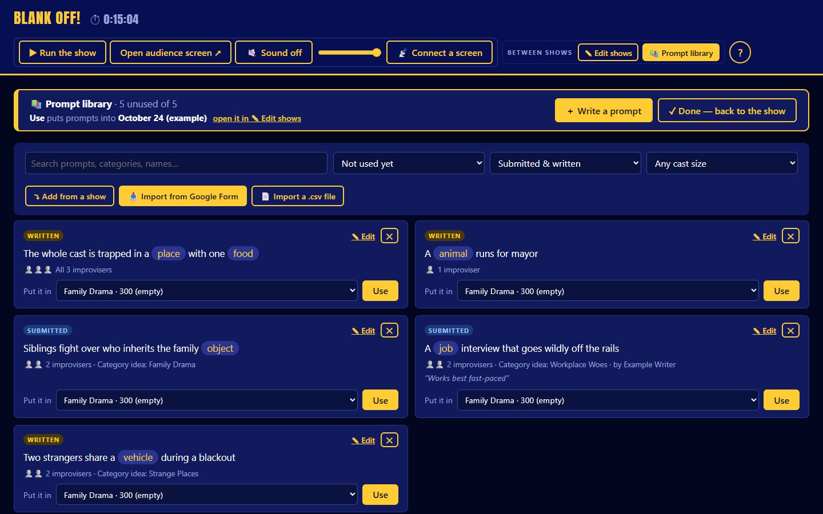Use the 'trapped in a place' prompt

pyautogui.click(x=381, y=291)
